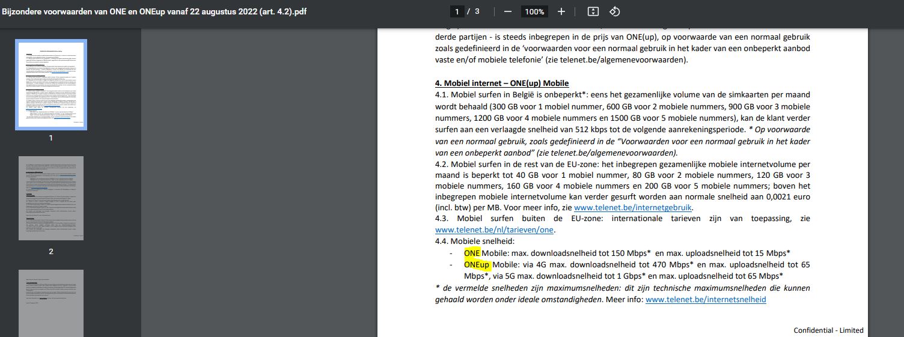Image resolution: width=904 pixels, height=337 pixels.
Task: Click the 100% zoom level field
Action: point(534,11)
